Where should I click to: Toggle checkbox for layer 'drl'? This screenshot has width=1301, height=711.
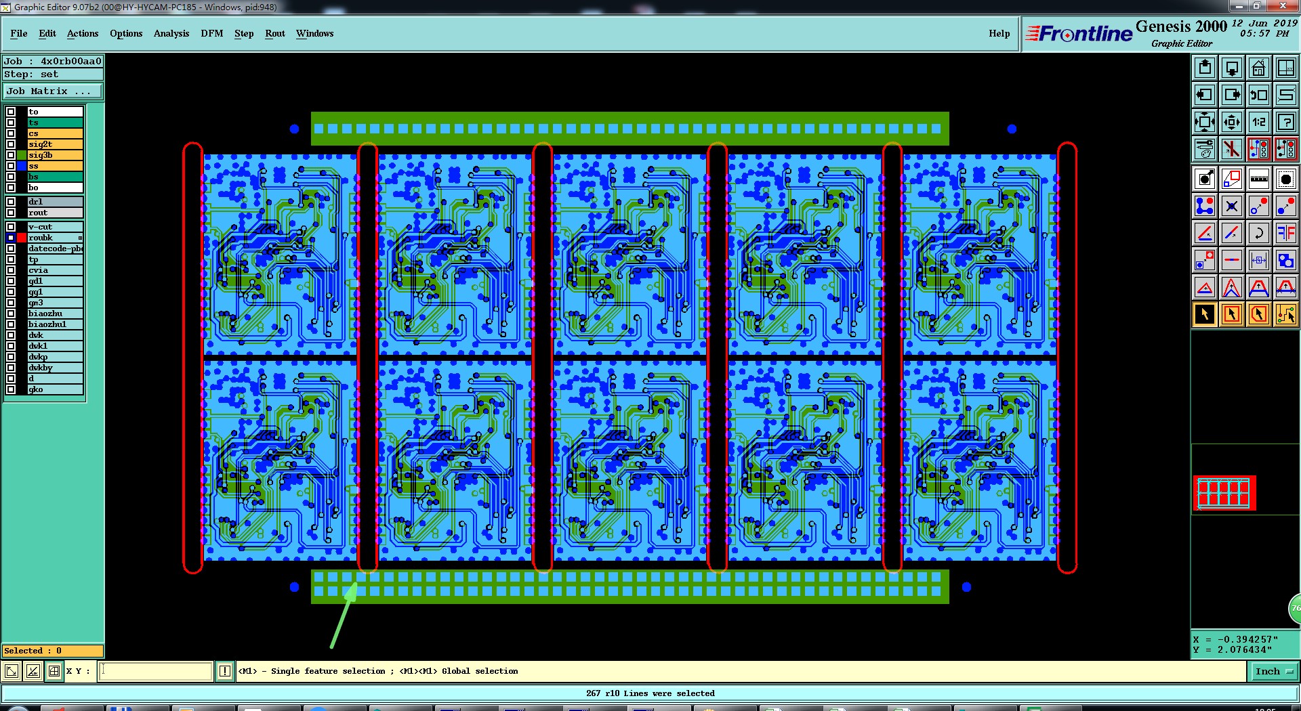point(11,202)
